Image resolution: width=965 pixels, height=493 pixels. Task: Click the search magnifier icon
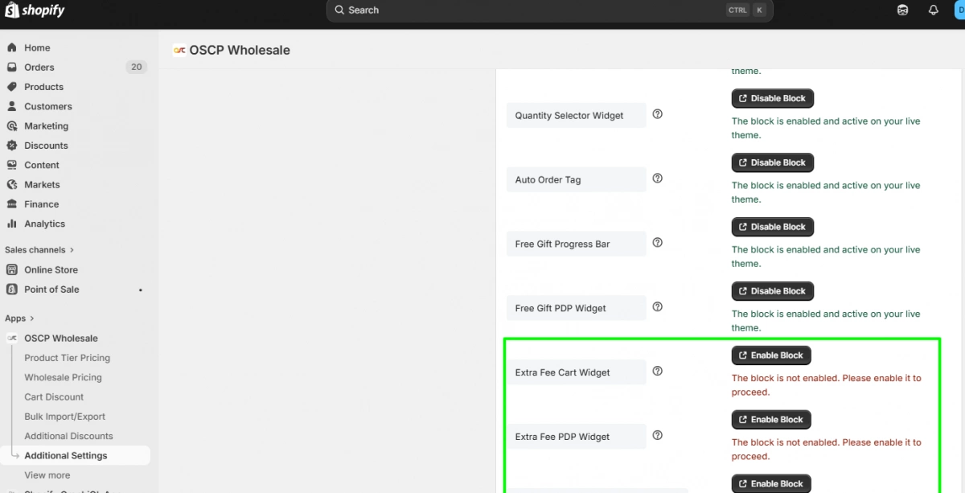pyautogui.click(x=340, y=10)
